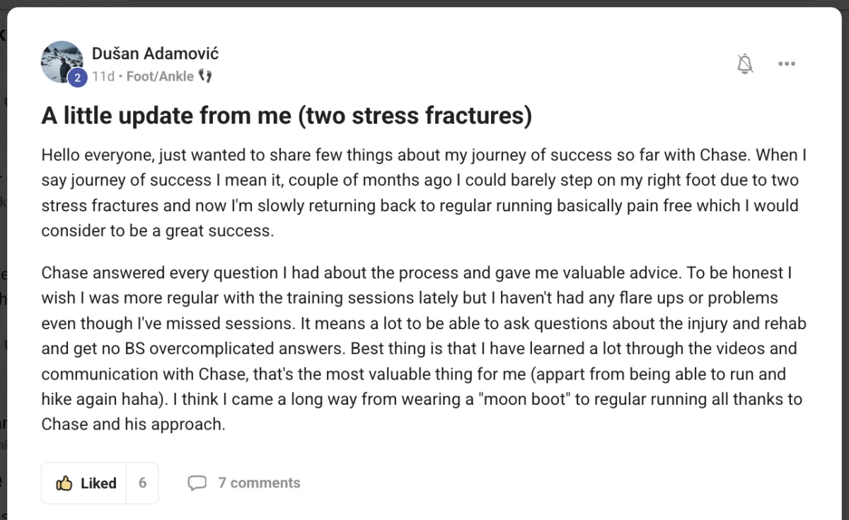This screenshot has height=520, width=849.
Task: Click the thumbs-up like icon
Action: click(64, 483)
